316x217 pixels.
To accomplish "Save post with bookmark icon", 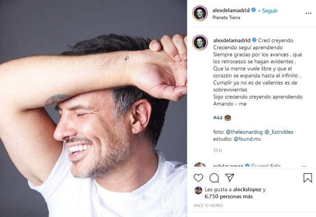I will click(307, 178).
